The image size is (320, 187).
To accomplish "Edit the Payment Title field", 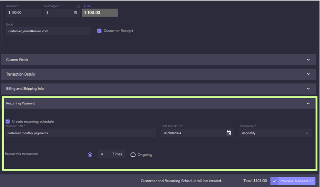I will tap(81, 133).
